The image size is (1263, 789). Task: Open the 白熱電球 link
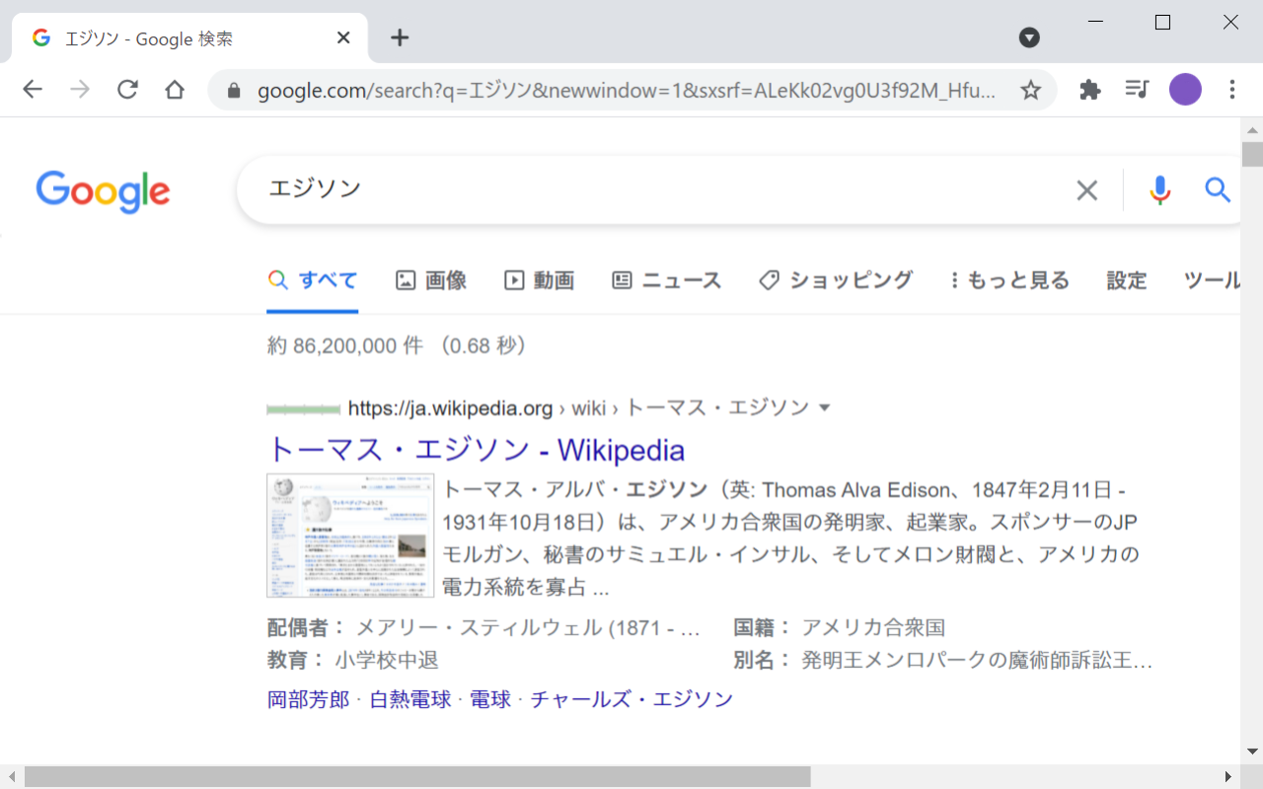[x=410, y=699]
